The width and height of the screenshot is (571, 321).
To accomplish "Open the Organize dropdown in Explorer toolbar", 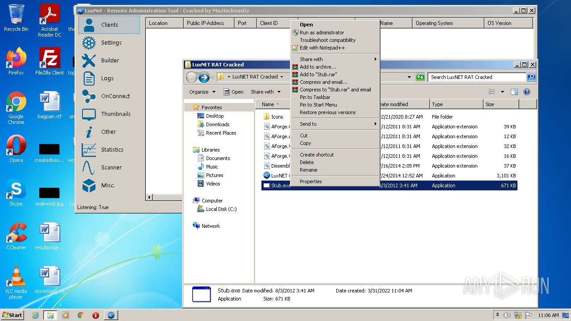I will 202,92.
